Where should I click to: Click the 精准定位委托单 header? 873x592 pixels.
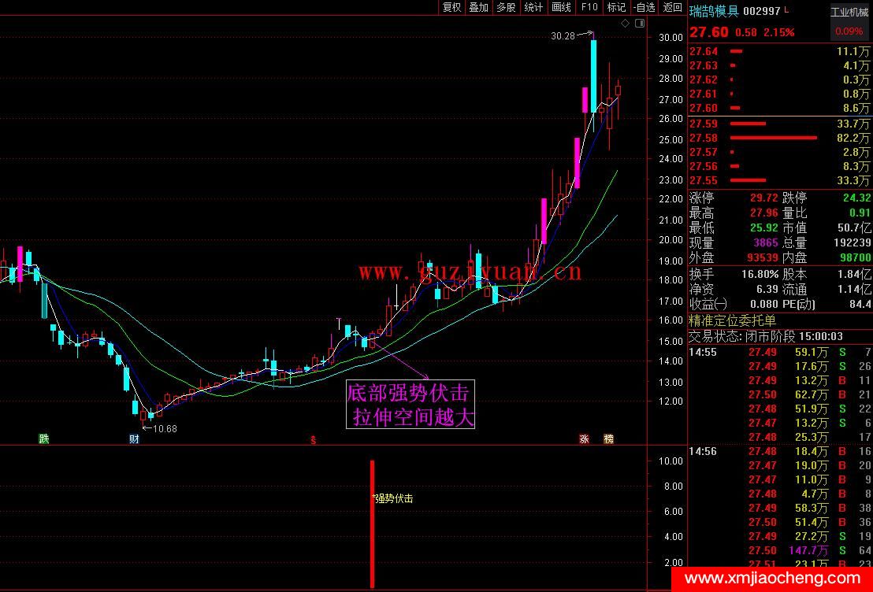coord(733,320)
